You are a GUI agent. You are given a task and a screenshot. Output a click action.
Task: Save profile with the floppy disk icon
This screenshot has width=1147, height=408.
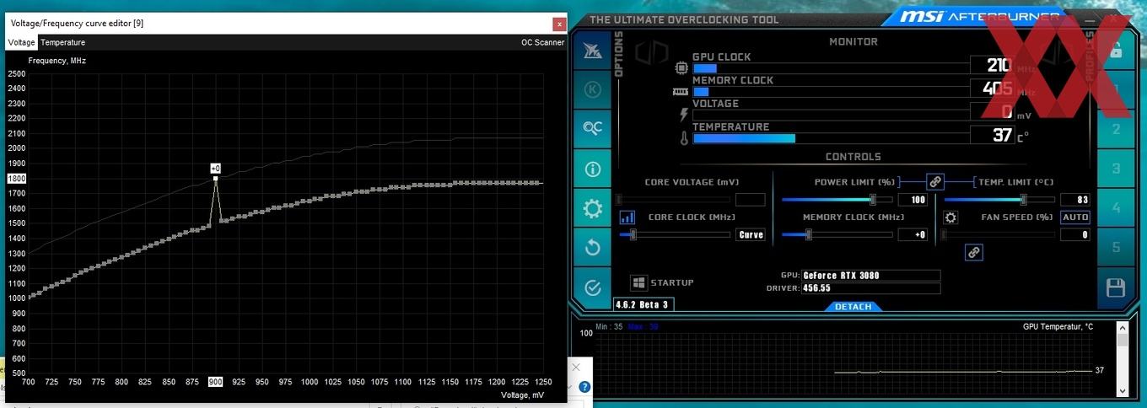point(1115,287)
